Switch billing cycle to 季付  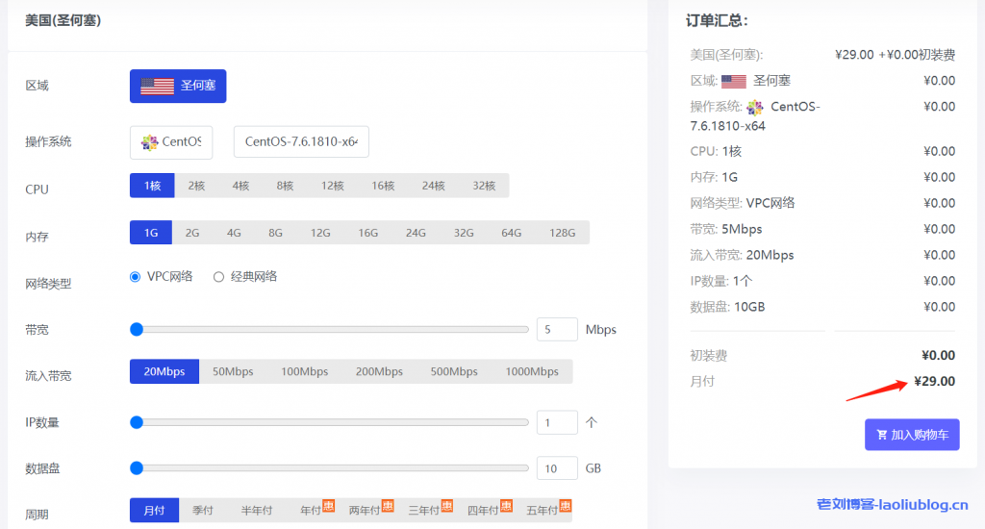[203, 511]
